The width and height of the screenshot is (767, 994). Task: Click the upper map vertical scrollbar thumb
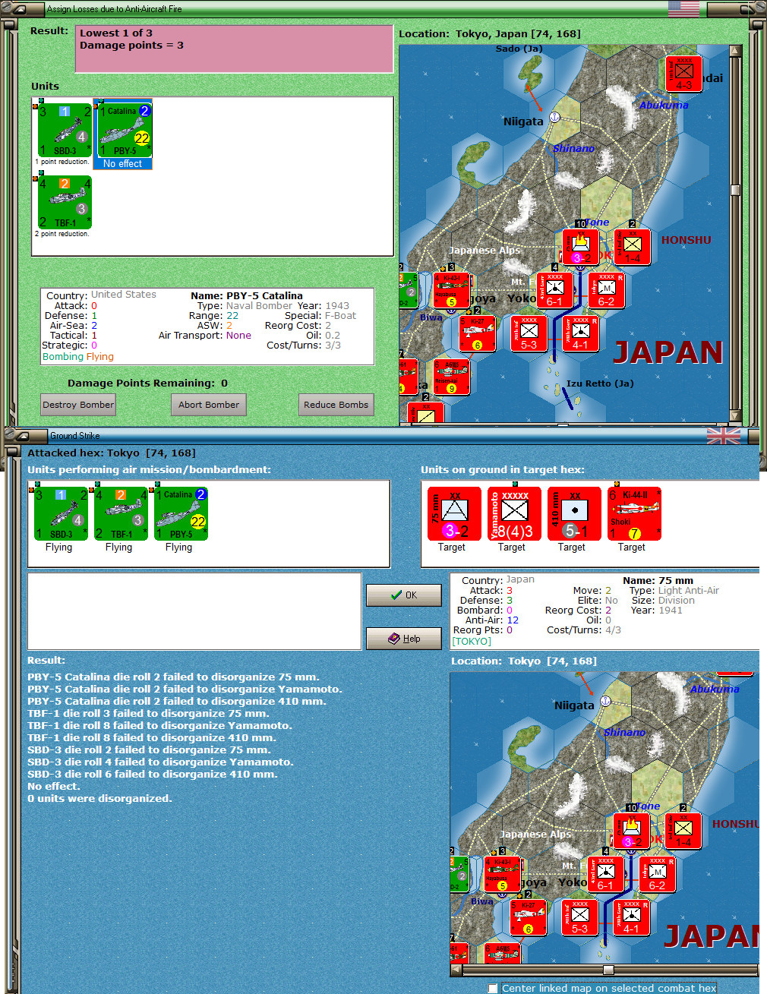(x=735, y=190)
